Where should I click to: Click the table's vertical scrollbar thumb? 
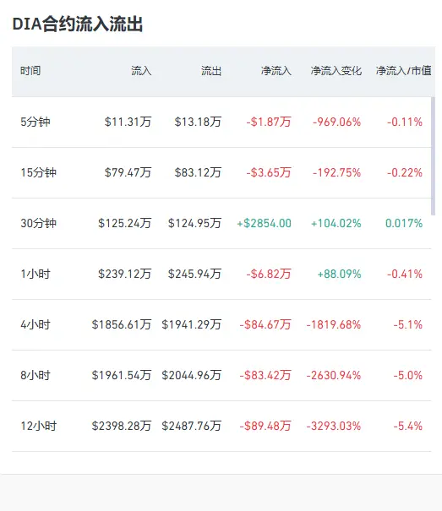point(434,156)
